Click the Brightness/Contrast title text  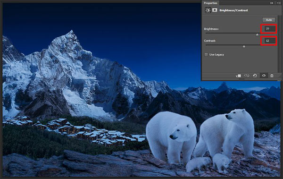click(233, 10)
